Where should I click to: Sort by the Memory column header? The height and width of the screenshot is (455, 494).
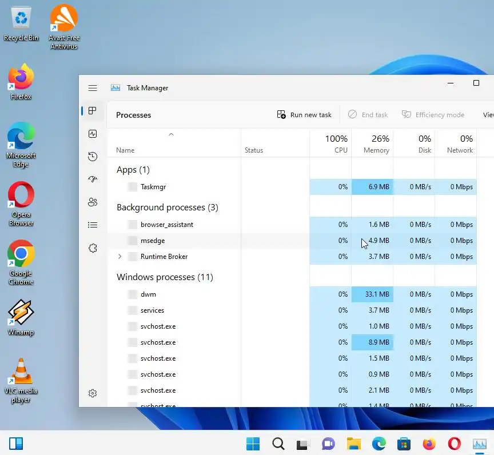[372, 144]
